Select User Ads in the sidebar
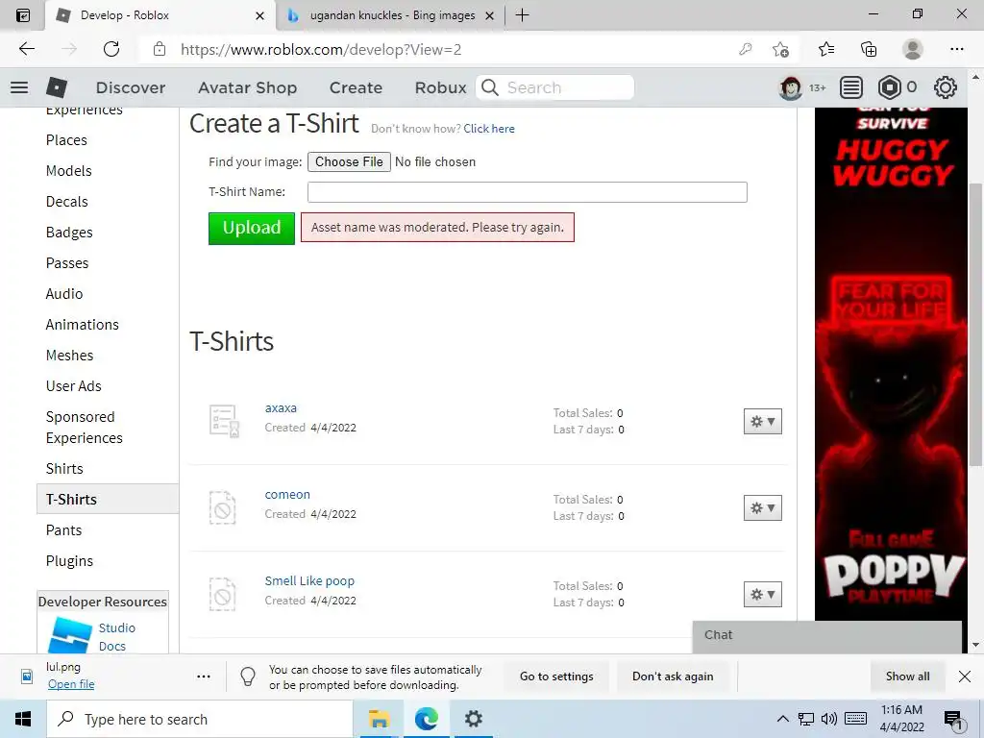The image size is (984, 738). (73, 386)
